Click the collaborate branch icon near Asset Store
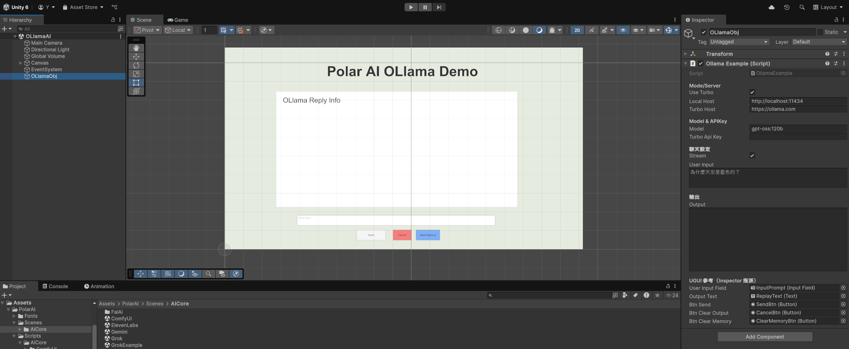The width and height of the screenshot is (849, 349). click(x=114, y=7)
